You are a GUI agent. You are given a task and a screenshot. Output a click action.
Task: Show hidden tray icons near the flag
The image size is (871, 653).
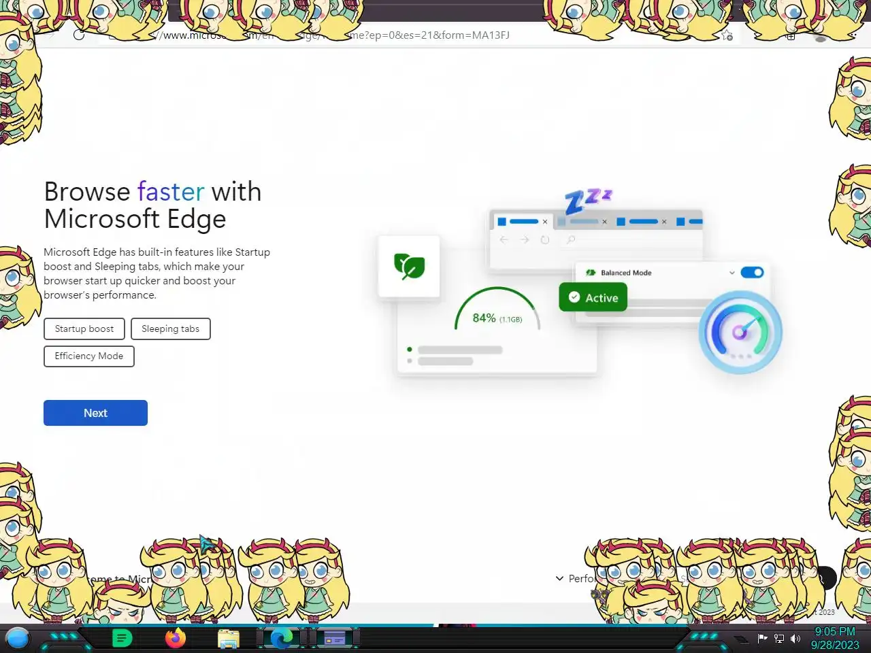coord(742,639)
